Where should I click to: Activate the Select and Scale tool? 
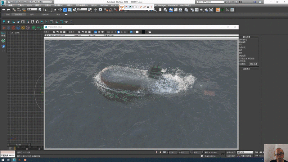pyautogui.click(x=70, y=10)
